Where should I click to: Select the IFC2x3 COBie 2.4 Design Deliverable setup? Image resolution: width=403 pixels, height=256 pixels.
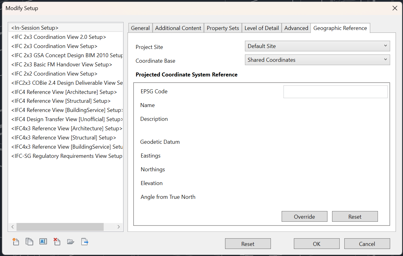(x=66, y=83)
